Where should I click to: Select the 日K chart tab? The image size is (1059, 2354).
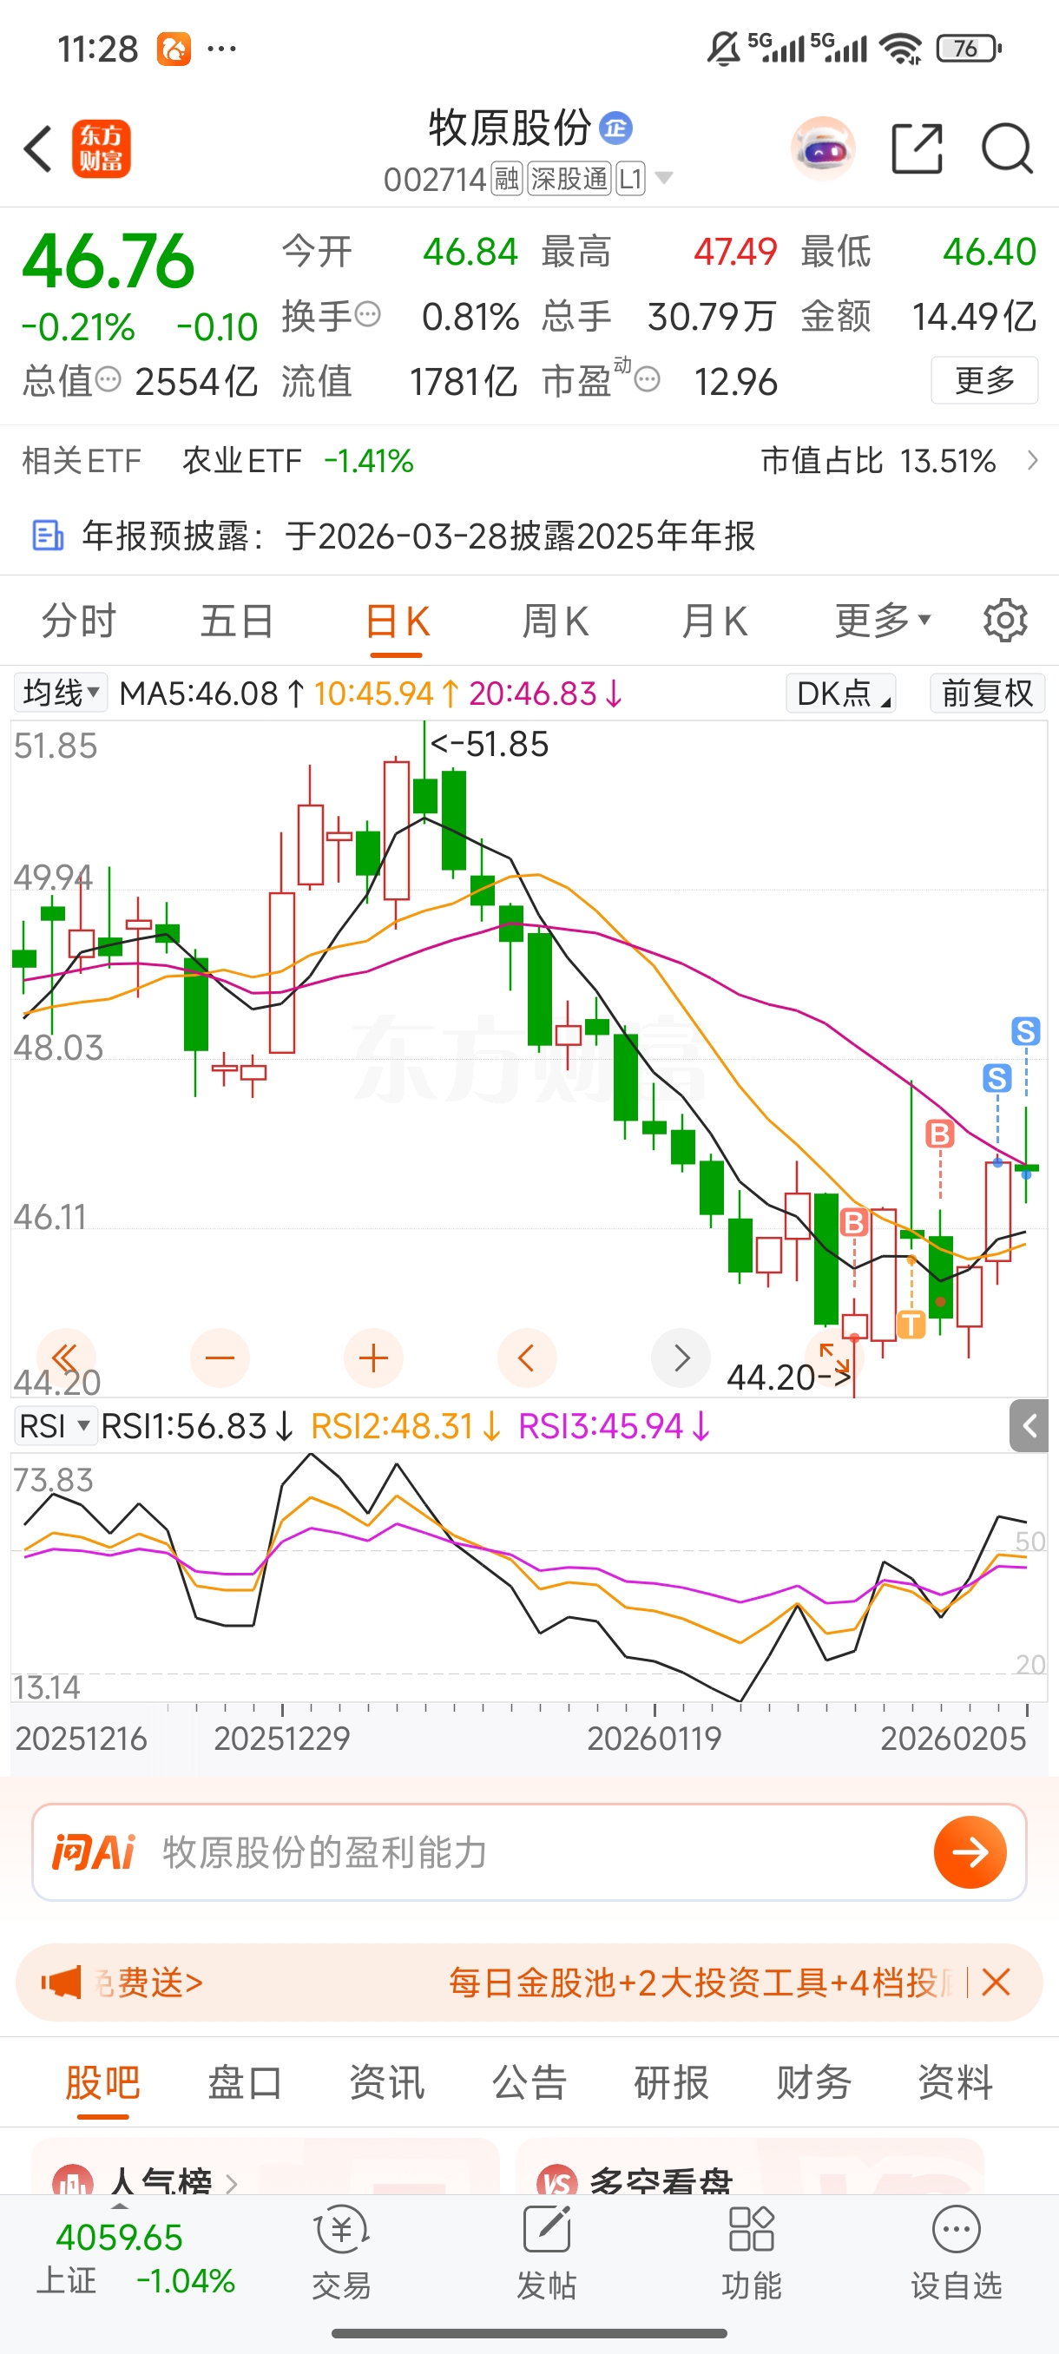coord(397,621)
